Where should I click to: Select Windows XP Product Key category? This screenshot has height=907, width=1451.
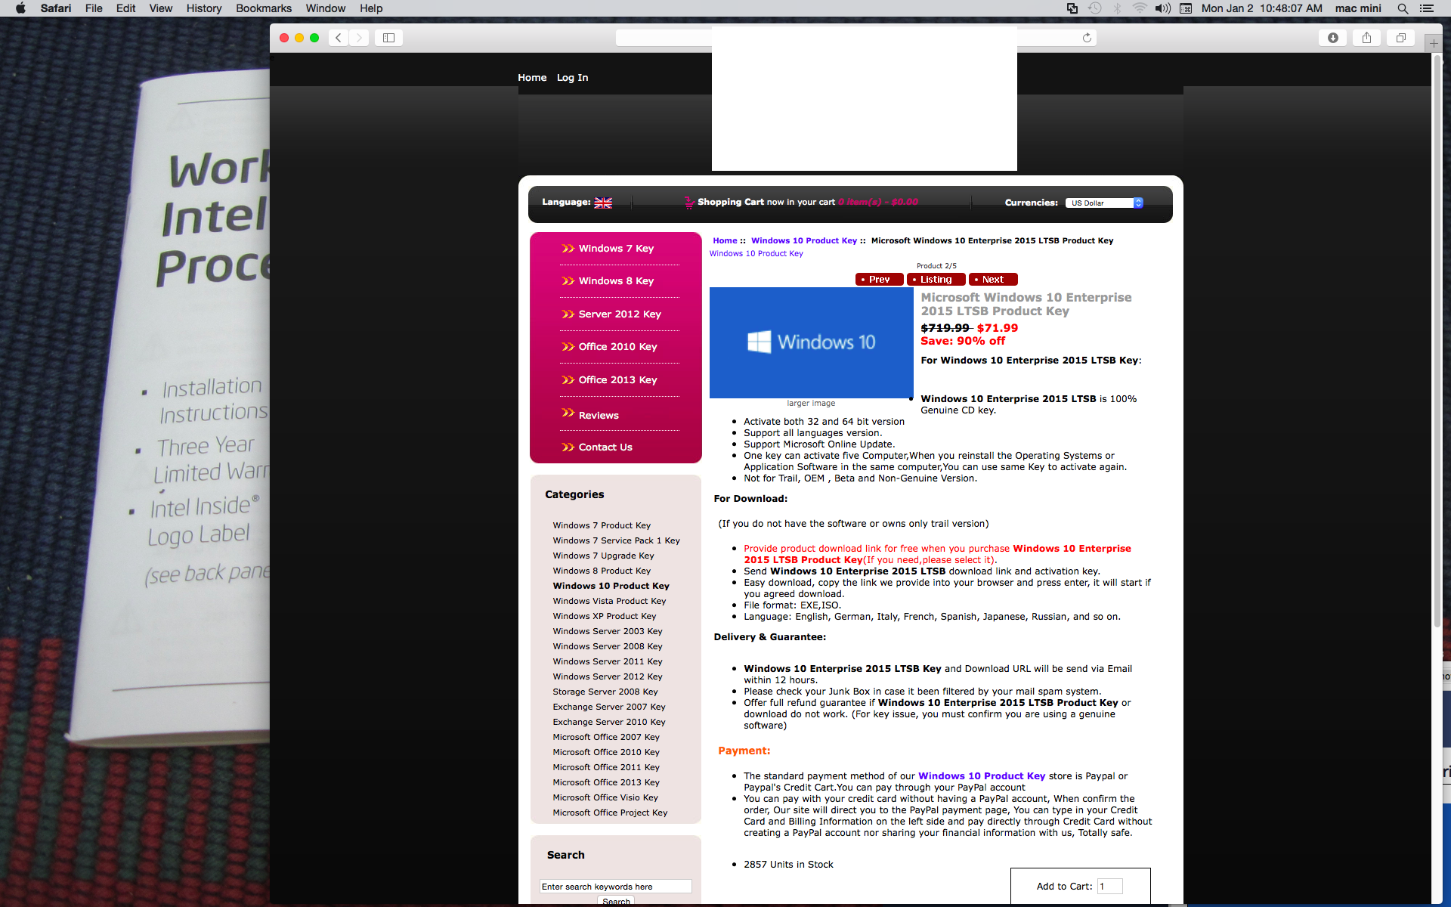click(x=605, y=616)
